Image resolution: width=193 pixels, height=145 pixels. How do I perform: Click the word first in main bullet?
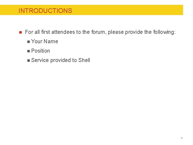click(45, 32)
